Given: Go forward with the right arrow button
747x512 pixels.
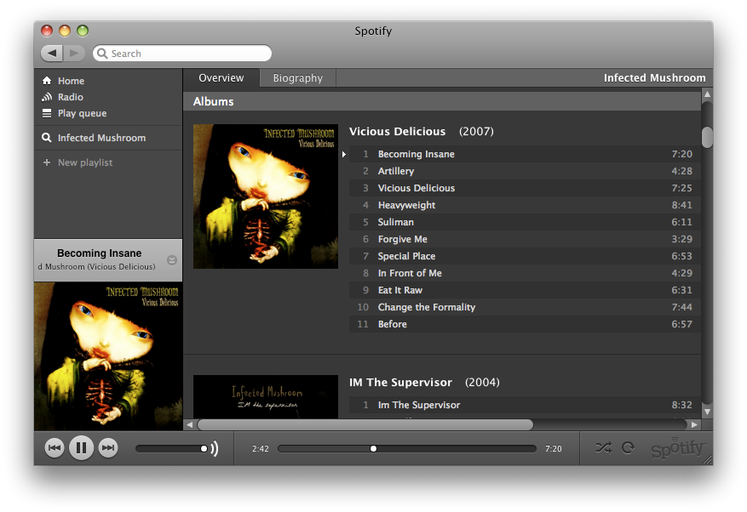Looking at the screenshot, I should coord(74,53).
